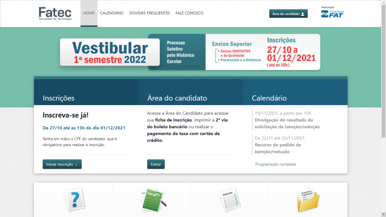Open the courses search magnifier icon

coord(152,200)
